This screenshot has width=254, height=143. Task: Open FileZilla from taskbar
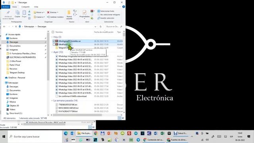tap(129, 133)
